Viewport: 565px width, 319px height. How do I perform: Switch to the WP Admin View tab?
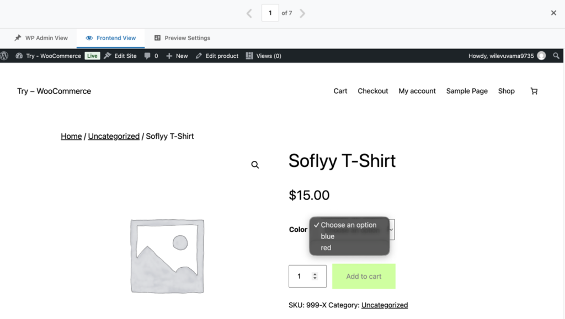[x=41, y=38]
